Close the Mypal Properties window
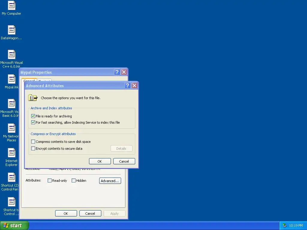 124,72
